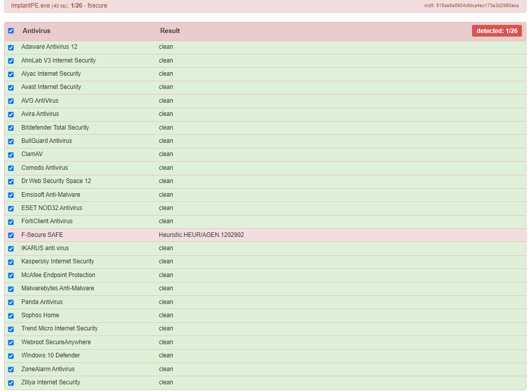Uncheck the Malwarebytes Anti-Malware checkbox
Screen dimensions: 528x392
click(11, 289)
